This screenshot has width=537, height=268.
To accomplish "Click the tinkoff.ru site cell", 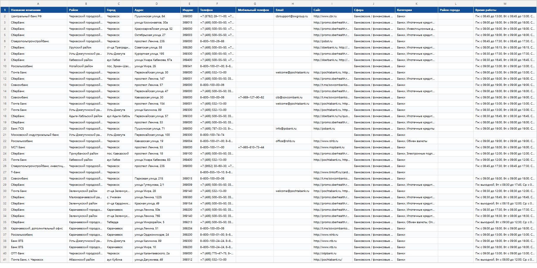I will (x=332, y=172).
